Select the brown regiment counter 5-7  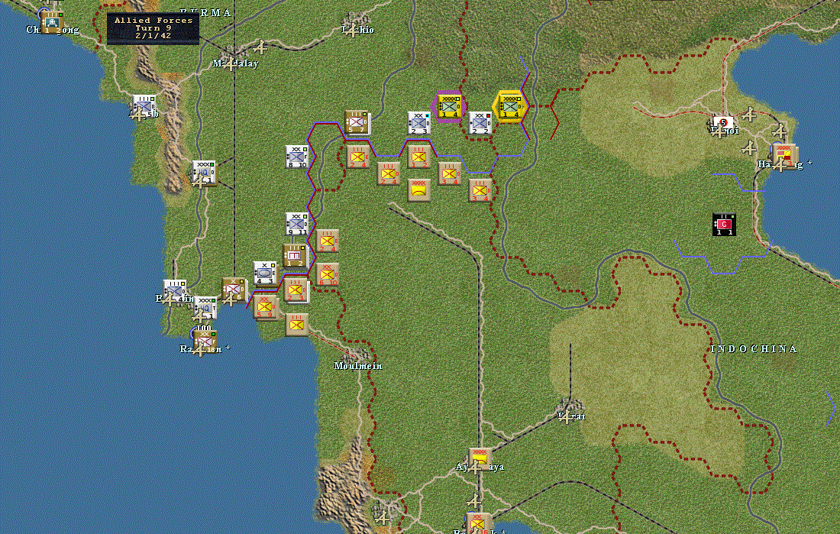coord(357,122)
